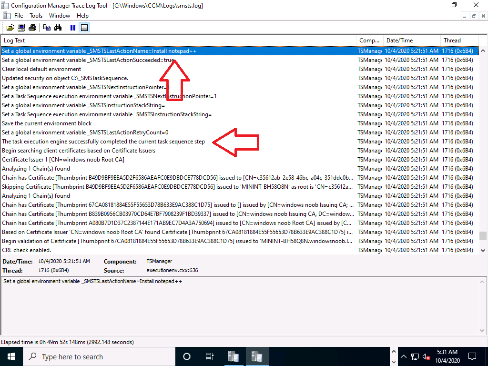Click the Open file toolbar icon
This screenshot has width=488, height=366.
pyautogui.click(x=10, y=28)
